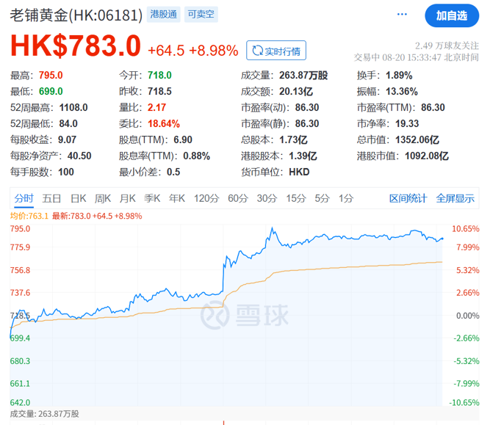
Task: Click the 市净率 value 19.33
Action: (407, 123)
